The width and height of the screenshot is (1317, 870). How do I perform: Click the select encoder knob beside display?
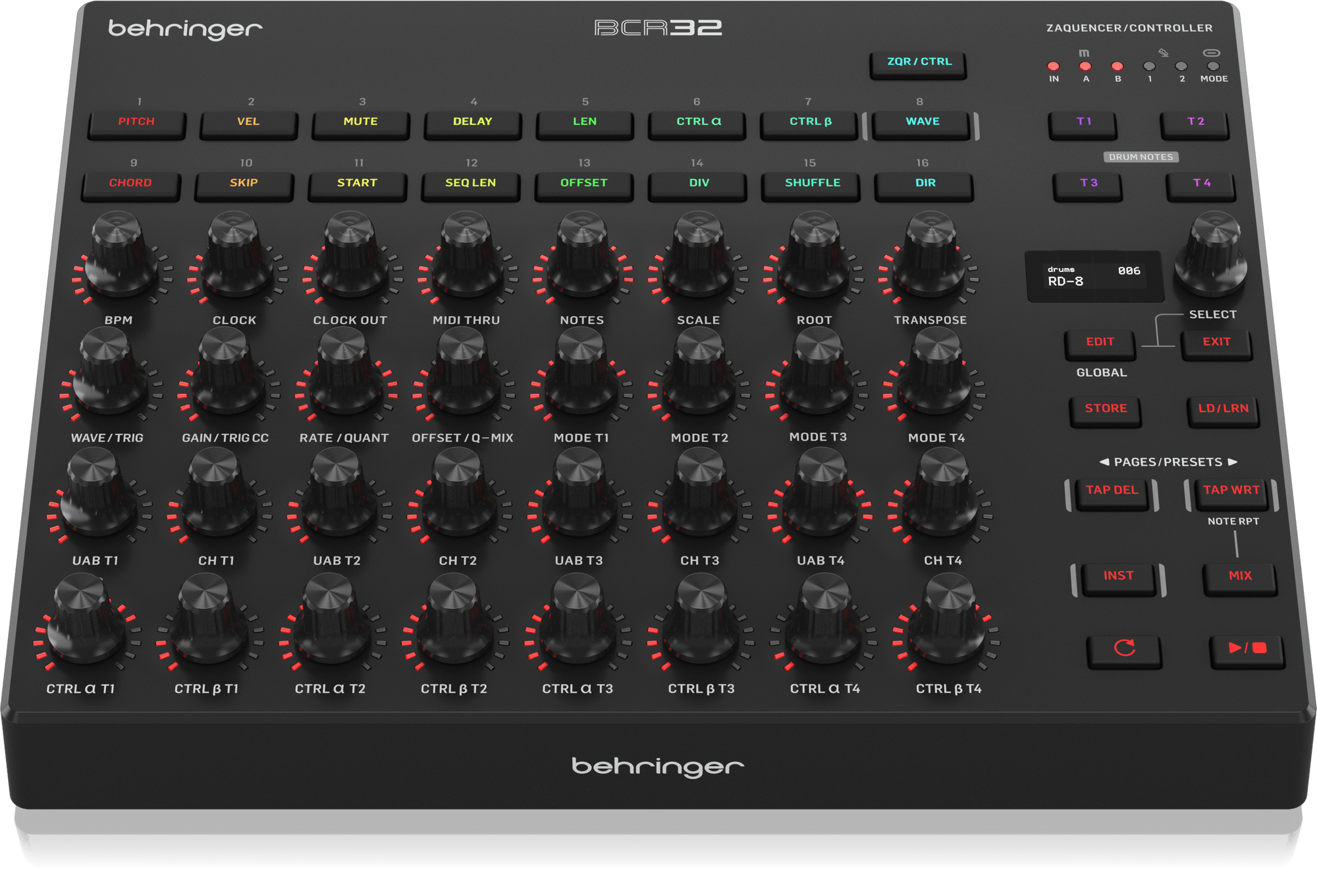1212,254
